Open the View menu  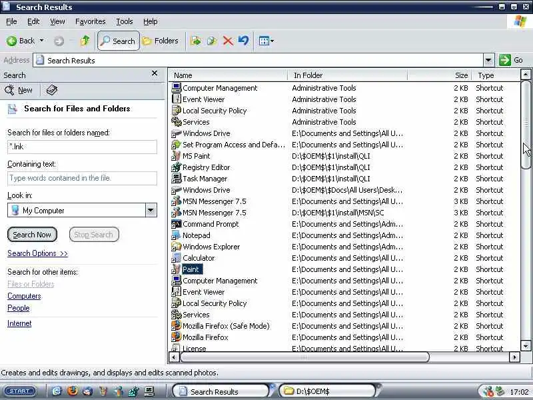57,21
